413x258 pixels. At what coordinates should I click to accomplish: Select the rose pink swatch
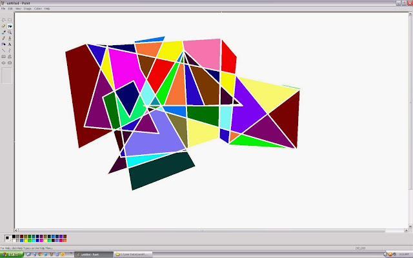coord(61,241)
